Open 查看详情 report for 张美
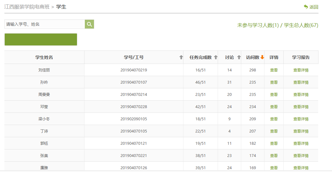Screen dimensions: 332x172 [x=301, y=156]
